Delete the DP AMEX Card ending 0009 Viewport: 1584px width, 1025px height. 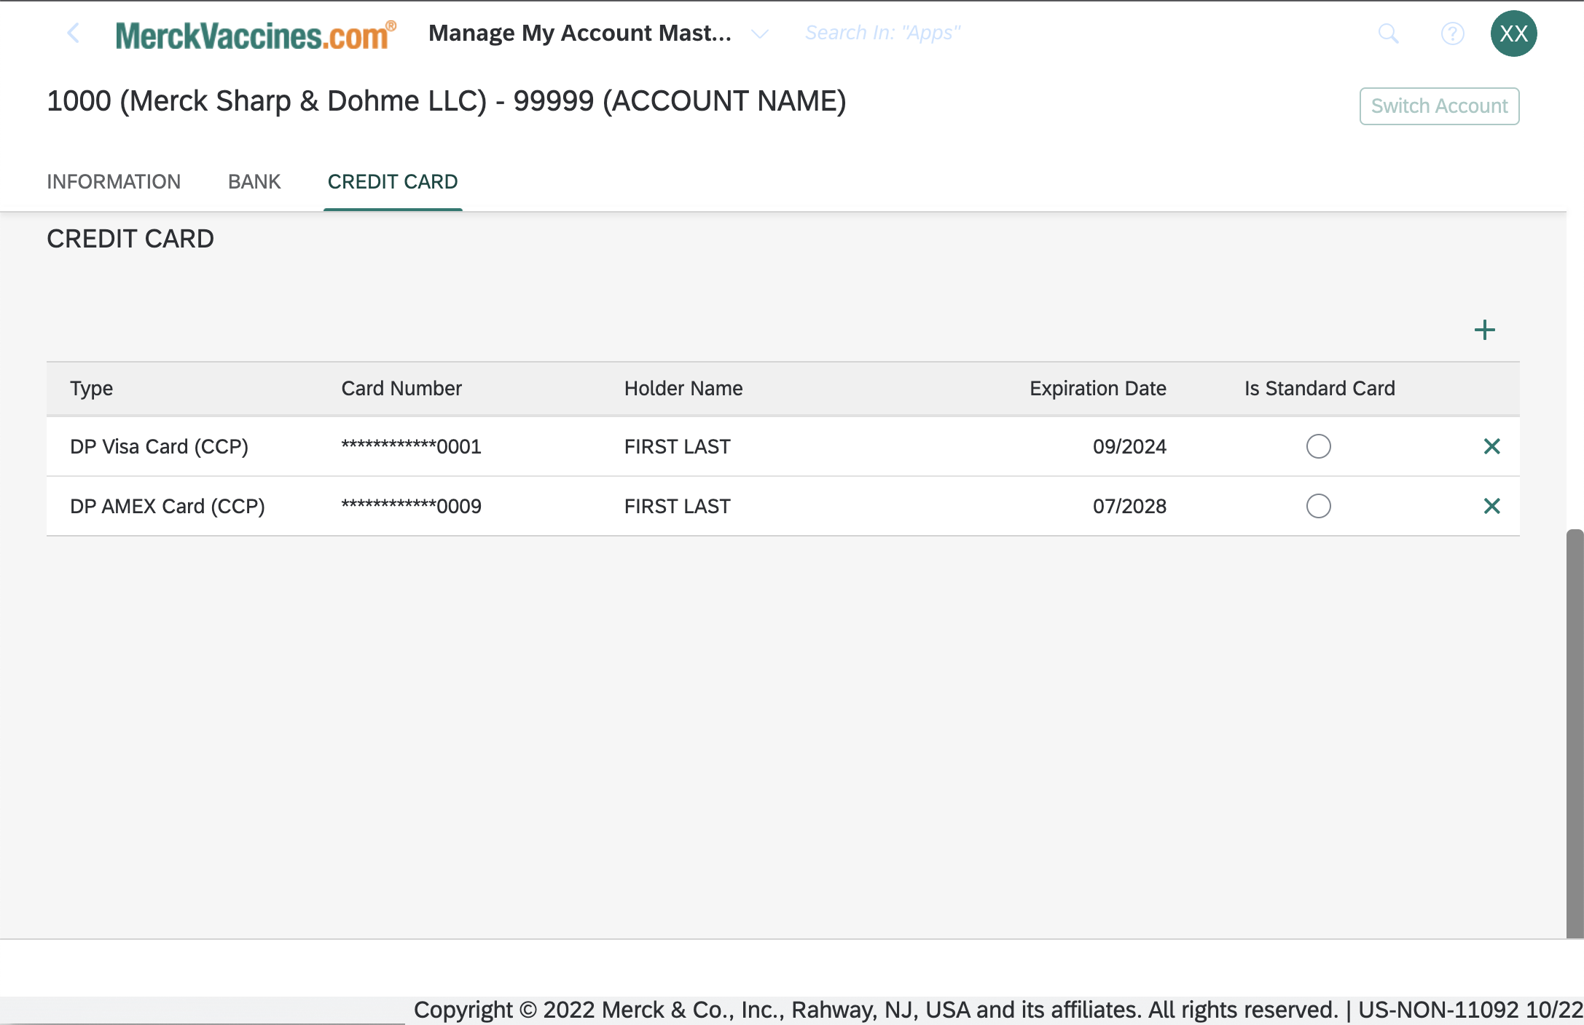click(1491, 505)
